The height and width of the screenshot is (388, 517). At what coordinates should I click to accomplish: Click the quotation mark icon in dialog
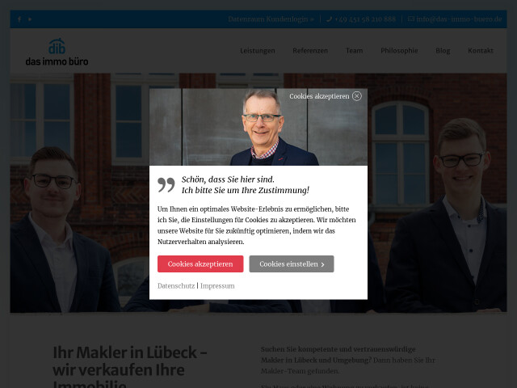coord(166,185)
